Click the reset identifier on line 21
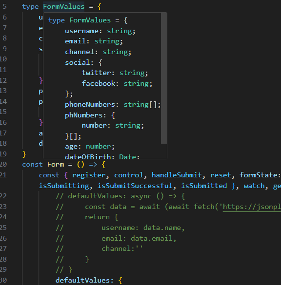This screenshot has width=281, height=285. (x=221, y=175)
